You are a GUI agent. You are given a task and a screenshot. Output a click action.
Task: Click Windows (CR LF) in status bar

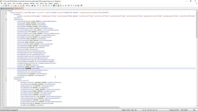tap(174, 110)
